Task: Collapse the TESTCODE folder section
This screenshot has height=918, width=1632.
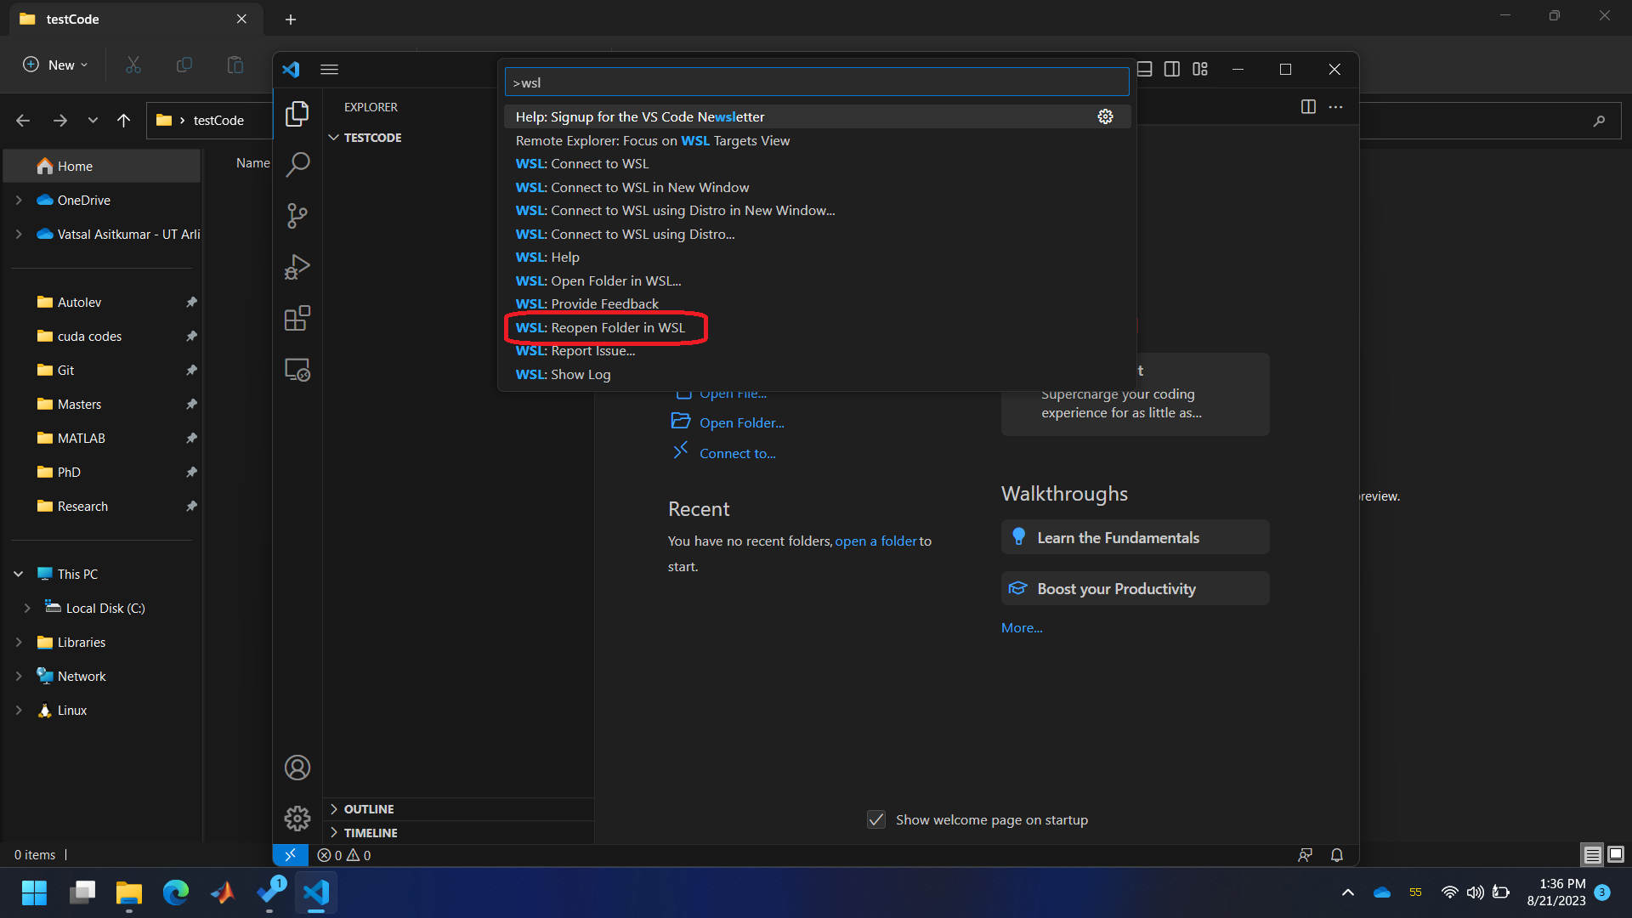Action: pyautogui.click(x=372, y=138)
